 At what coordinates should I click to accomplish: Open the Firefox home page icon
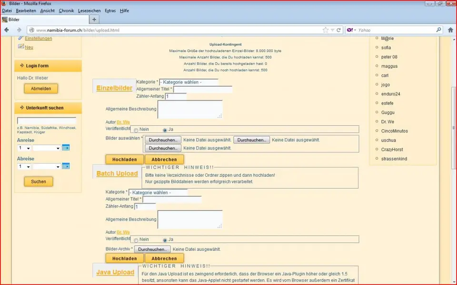tap(450, 30)
